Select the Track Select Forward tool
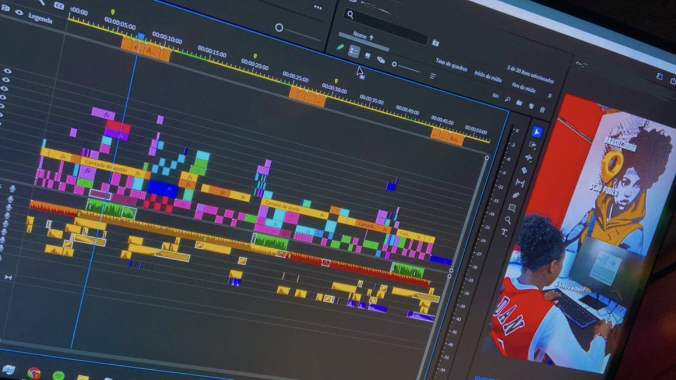The width and height of the screenshot is (676, 380). (x=532, y=145)
